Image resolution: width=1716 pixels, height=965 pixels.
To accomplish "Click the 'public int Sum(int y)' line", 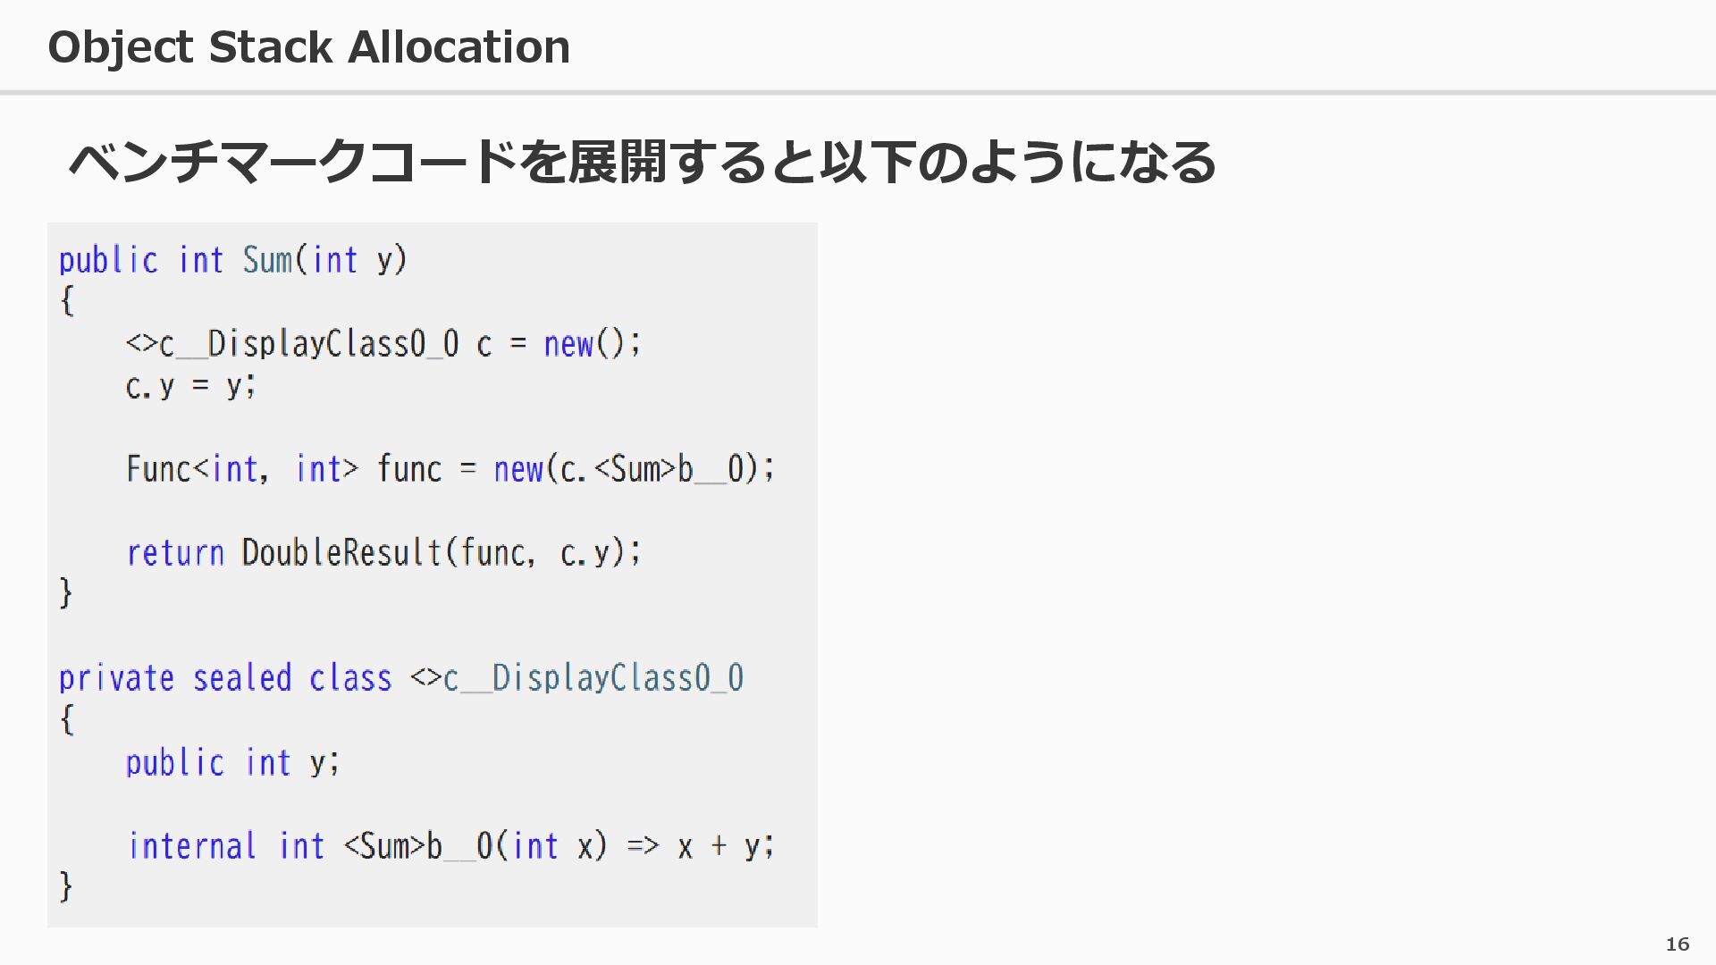I will point(232,260).
